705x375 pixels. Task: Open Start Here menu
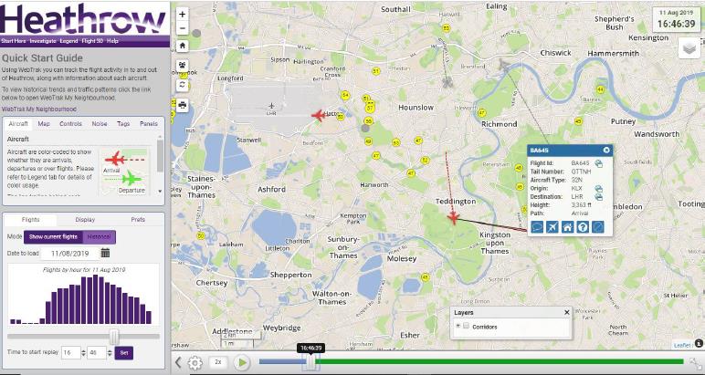[13, 41]
